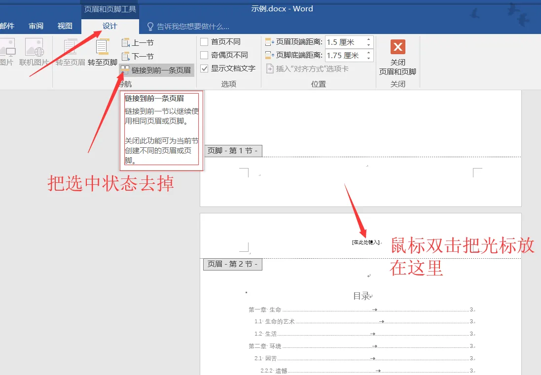Screen dimensions: 541x375
Task: Uncheck the 显示文档文字 checkbox
Action: (x=204, y=68)
